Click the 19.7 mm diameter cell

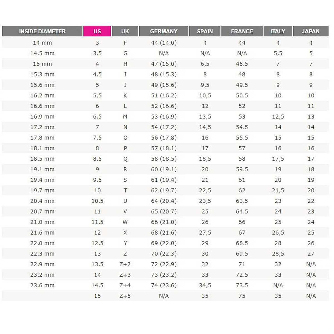point(42,191)
